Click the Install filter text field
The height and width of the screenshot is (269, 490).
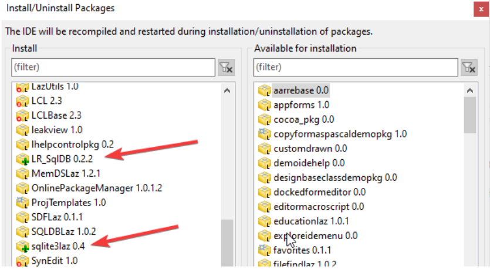coord(113,68)
